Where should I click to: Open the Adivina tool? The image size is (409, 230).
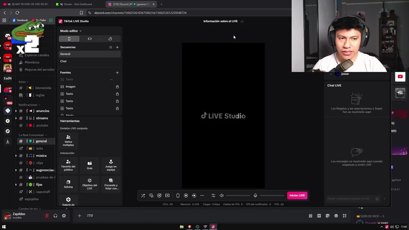pos(68,184)
